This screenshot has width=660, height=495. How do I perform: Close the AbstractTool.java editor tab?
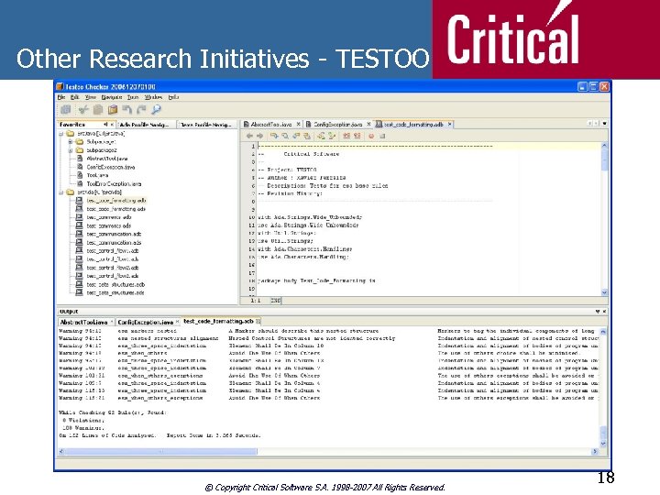[299, 124]
